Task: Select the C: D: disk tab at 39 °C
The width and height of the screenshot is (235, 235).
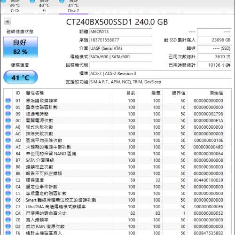Action: (x=15, y=7)
